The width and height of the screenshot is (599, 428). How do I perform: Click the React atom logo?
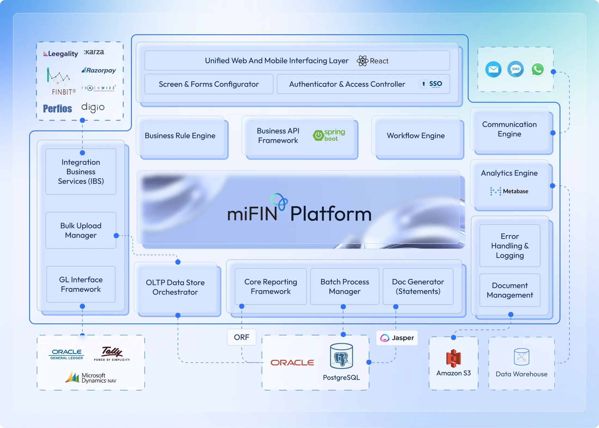(362, 61)
